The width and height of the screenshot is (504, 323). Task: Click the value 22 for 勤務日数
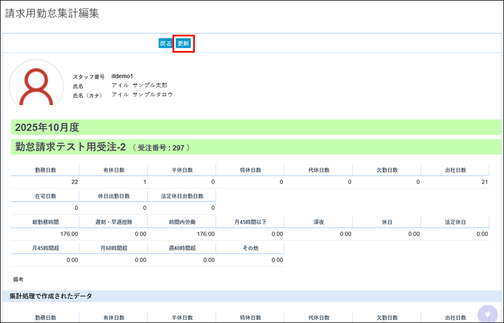[74, 182]
